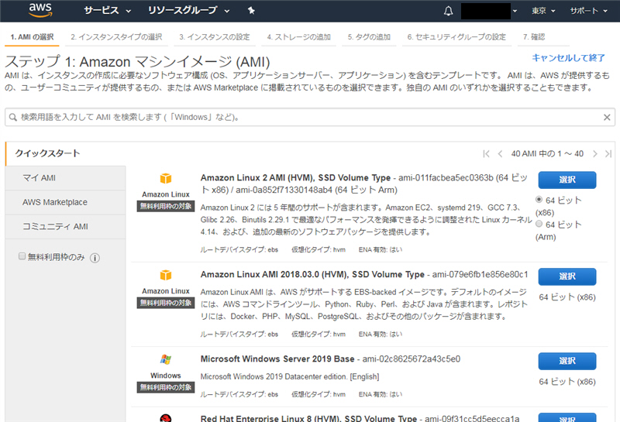
Task: Select the 1. AMI の選択 step tab
Action: pyautogui.click(x=32, y=37)
